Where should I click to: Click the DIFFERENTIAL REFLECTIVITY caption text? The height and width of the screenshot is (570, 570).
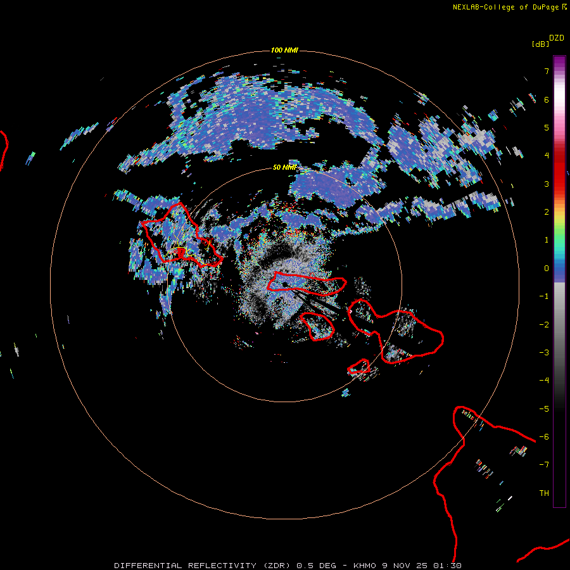click(186, 566)
